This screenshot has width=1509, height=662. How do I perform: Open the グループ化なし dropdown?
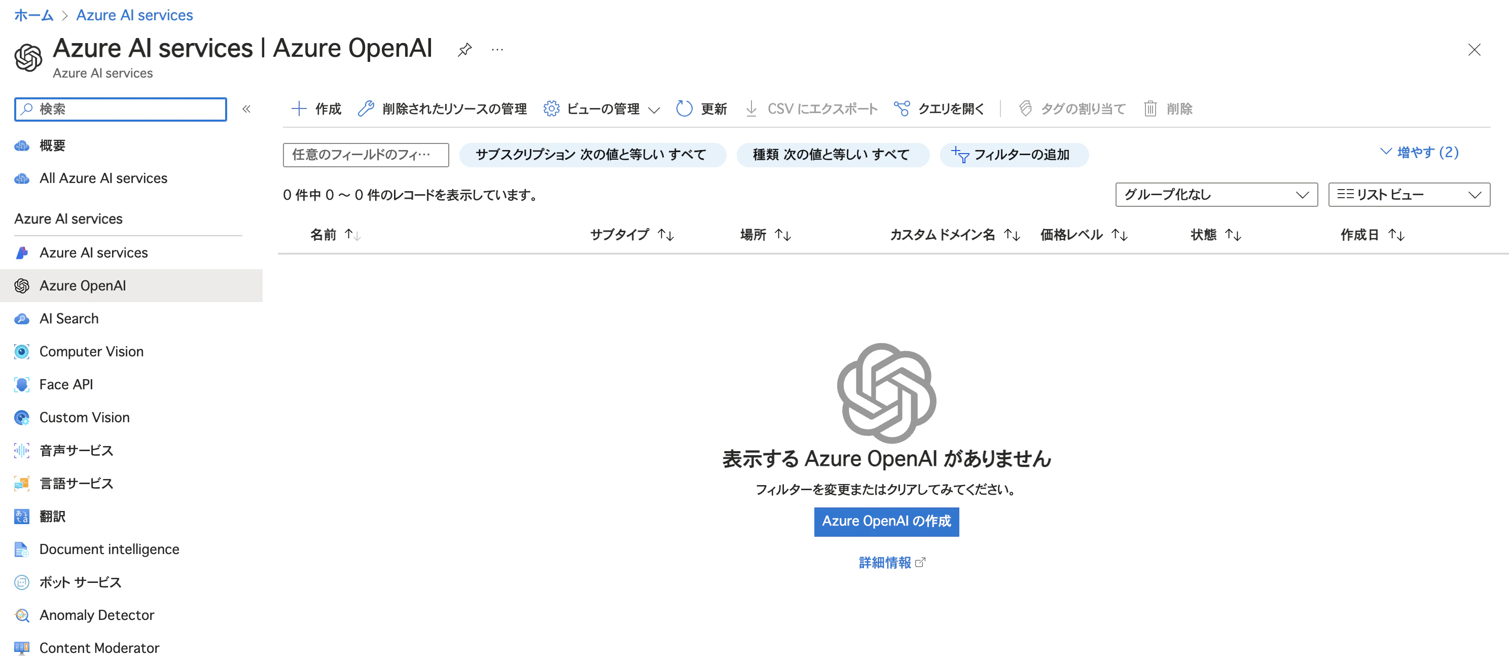pos(1216,195)
